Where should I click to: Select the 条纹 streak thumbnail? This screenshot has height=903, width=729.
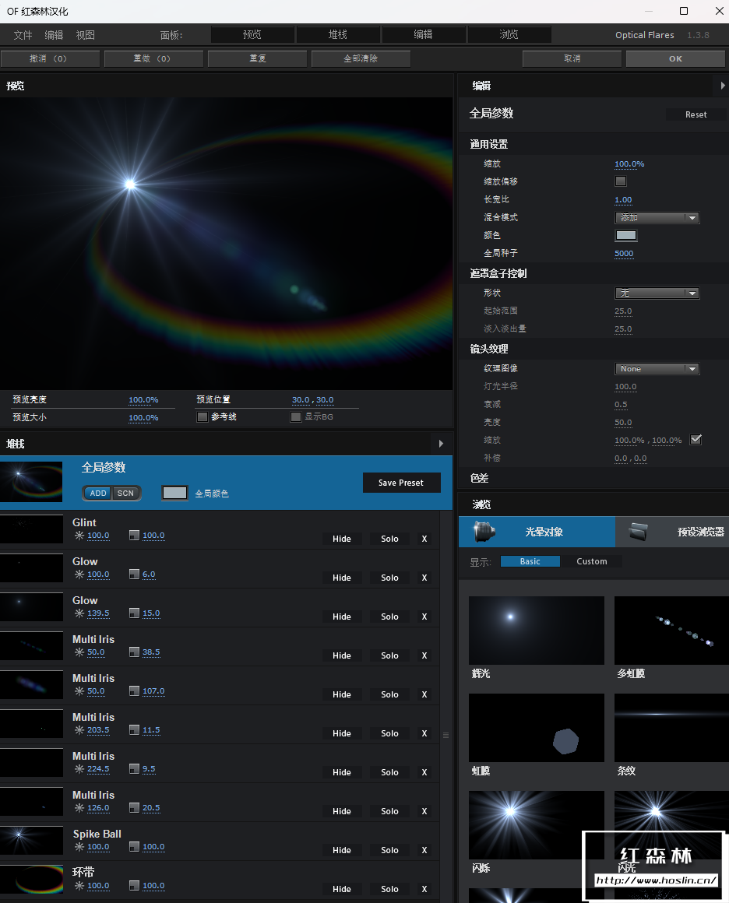(x=671, y=727)
